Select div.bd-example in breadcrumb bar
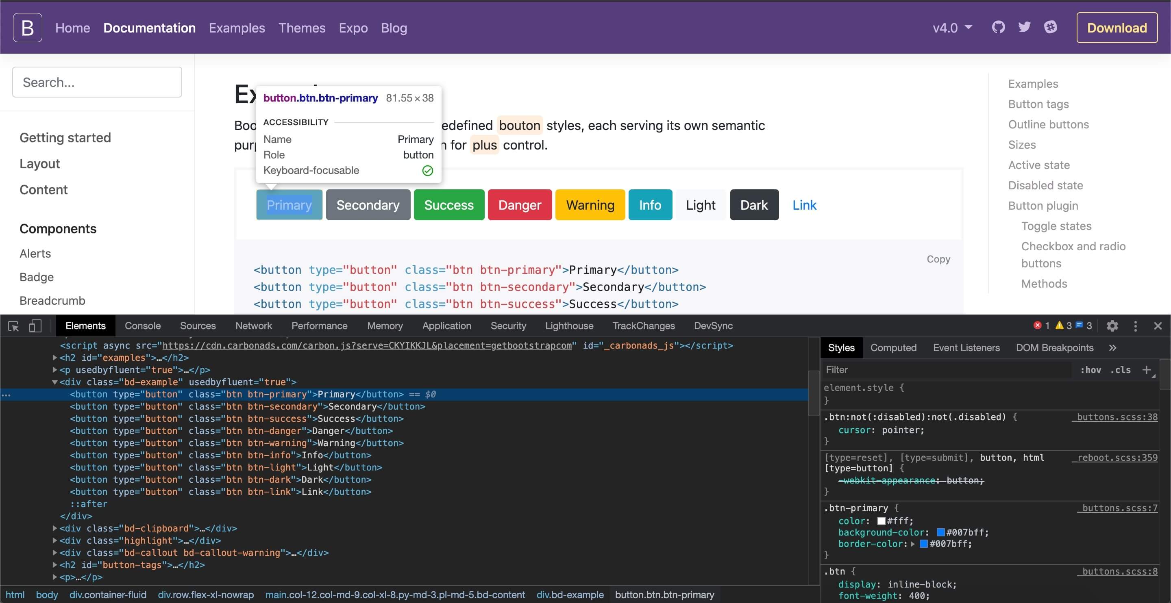 click(x=570, y=595)
